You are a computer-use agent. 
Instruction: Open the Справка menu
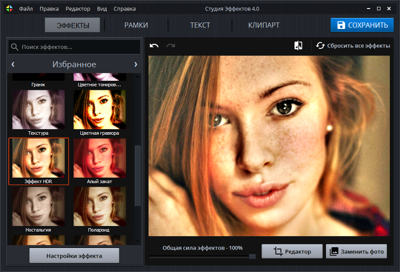(124, 8)
